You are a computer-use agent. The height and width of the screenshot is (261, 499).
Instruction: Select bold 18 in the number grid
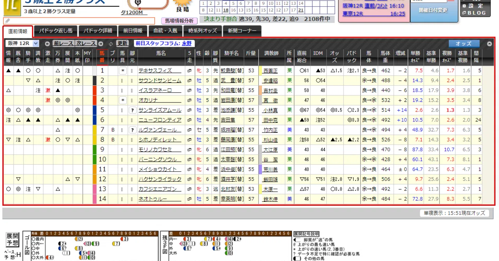coord(226,10)
